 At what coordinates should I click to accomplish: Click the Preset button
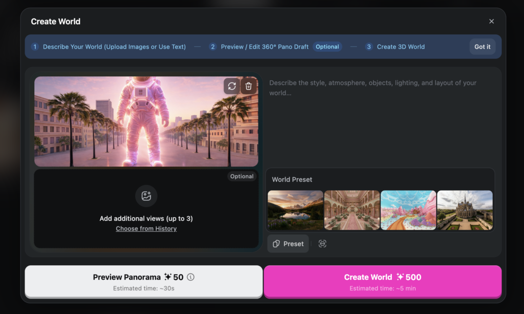click(x=288, y=244)
